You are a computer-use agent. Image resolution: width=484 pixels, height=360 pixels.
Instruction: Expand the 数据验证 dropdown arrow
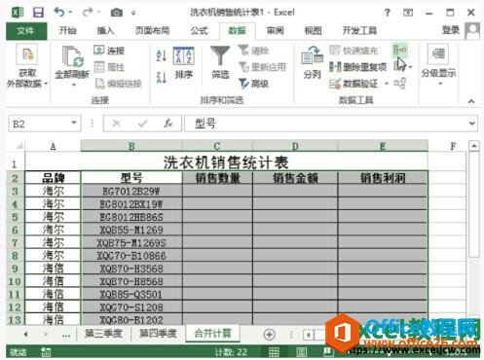click(x=387, y=84)
